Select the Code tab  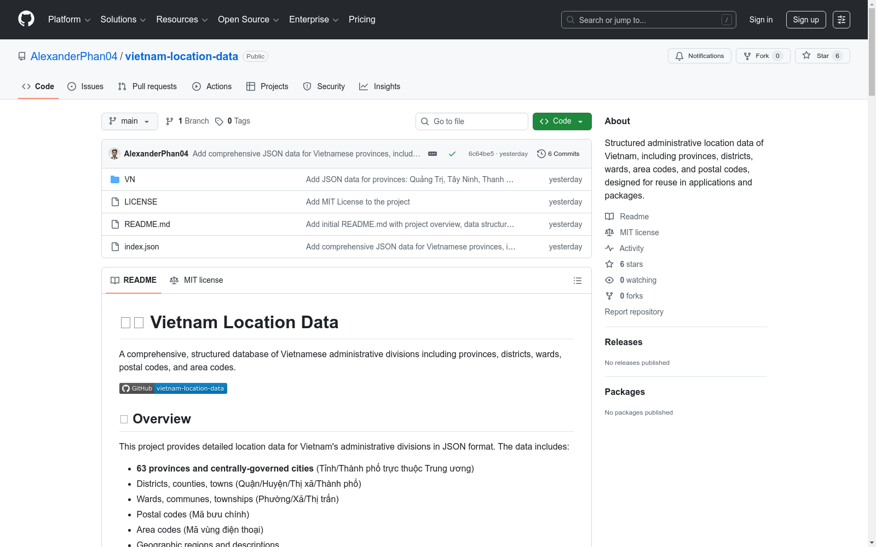[38, 86]
